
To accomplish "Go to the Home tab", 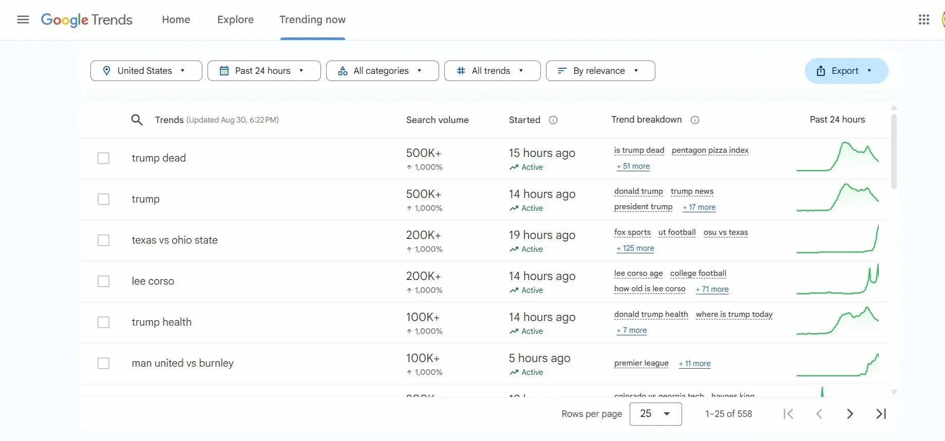I will (x=176, y=19).
